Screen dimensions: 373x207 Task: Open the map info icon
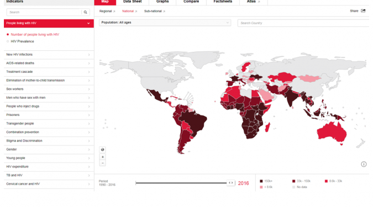364,164
